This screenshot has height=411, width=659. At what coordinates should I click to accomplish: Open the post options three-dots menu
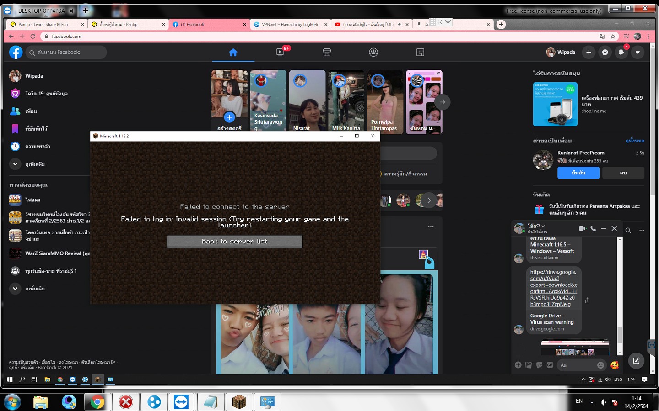point(431,227)
